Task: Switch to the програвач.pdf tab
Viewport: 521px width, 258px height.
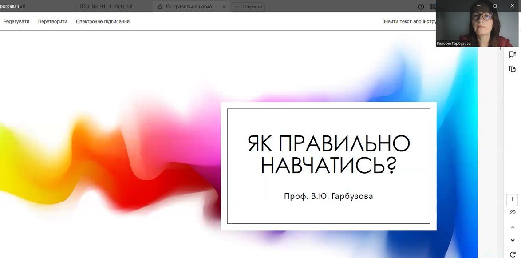Action: point(13,7)
